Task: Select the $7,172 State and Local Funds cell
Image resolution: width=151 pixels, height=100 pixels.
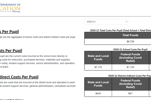Action: click(x=98, y=67)
